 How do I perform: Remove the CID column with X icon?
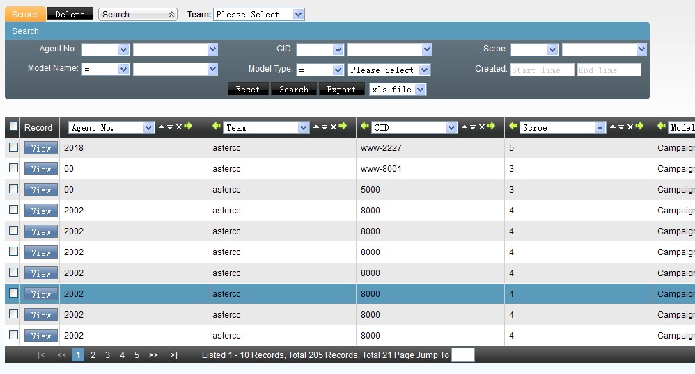[482, 127]
